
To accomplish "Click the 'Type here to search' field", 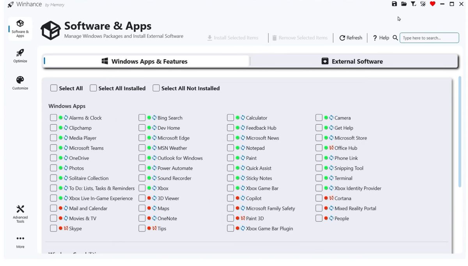I will click(429, 38).
